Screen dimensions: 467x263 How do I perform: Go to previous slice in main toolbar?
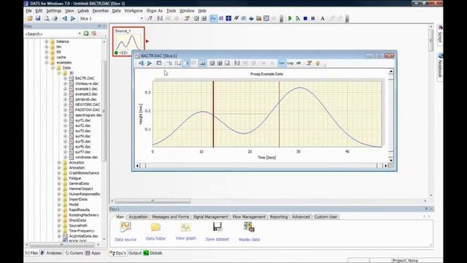[x=64, y=18]
